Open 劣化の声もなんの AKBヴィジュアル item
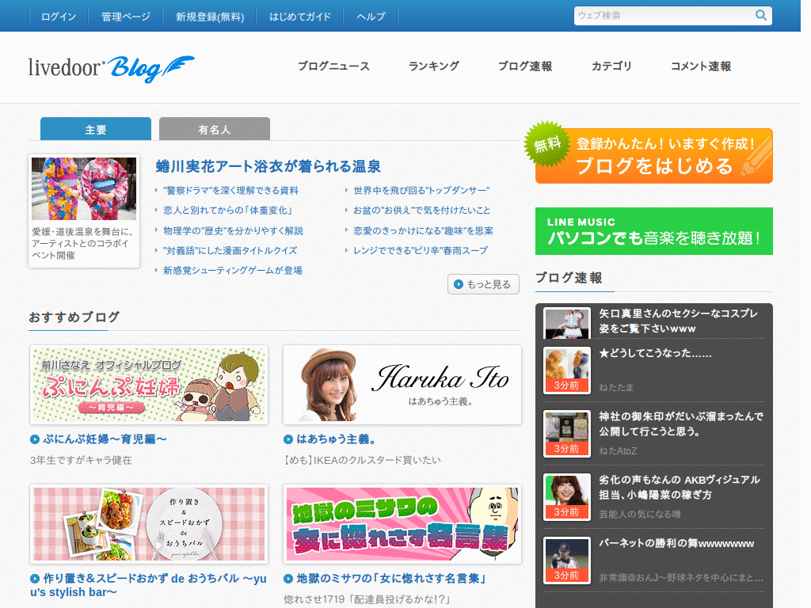The image size is (811, 608). (679, 487)
